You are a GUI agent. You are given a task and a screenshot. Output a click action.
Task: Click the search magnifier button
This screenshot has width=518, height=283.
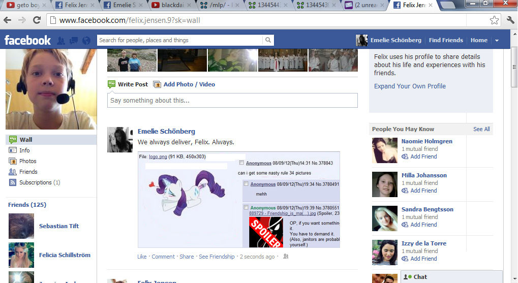click(x=268, y=40)
